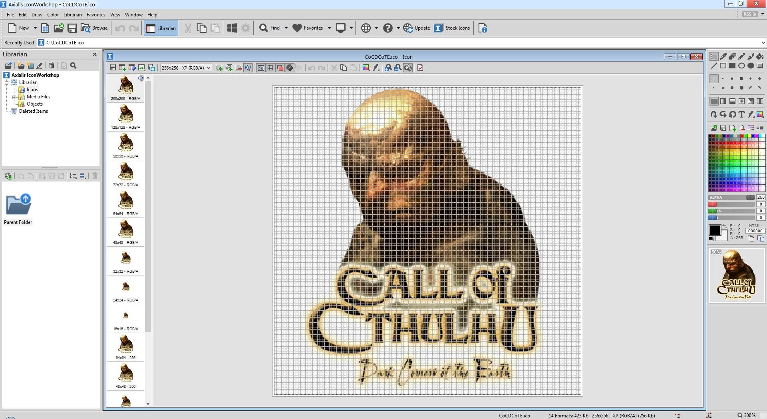Delete selected item with Librarian trash icon
This screenshot has height=419, width=767.
(x=52, y=66)
